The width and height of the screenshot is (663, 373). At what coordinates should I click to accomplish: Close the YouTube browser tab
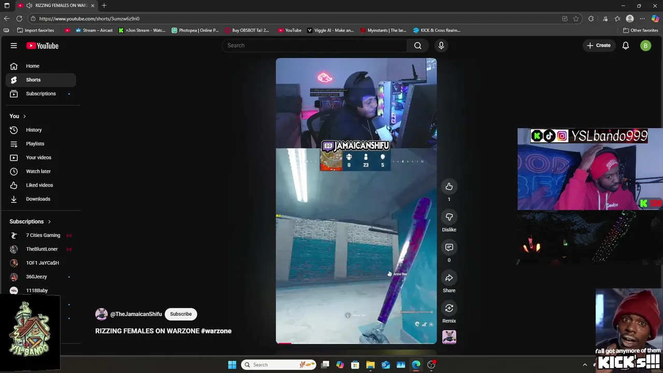[93, 6]
